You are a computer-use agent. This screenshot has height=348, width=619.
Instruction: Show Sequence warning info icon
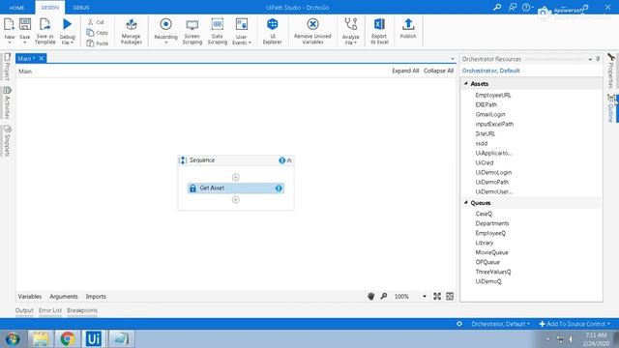[x=281, y=160]
